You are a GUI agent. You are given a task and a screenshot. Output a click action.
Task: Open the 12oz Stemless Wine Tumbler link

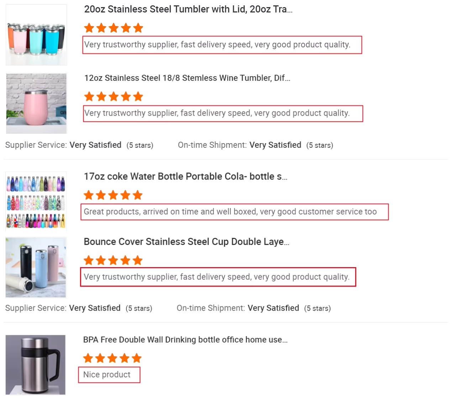tap(187, 78)
